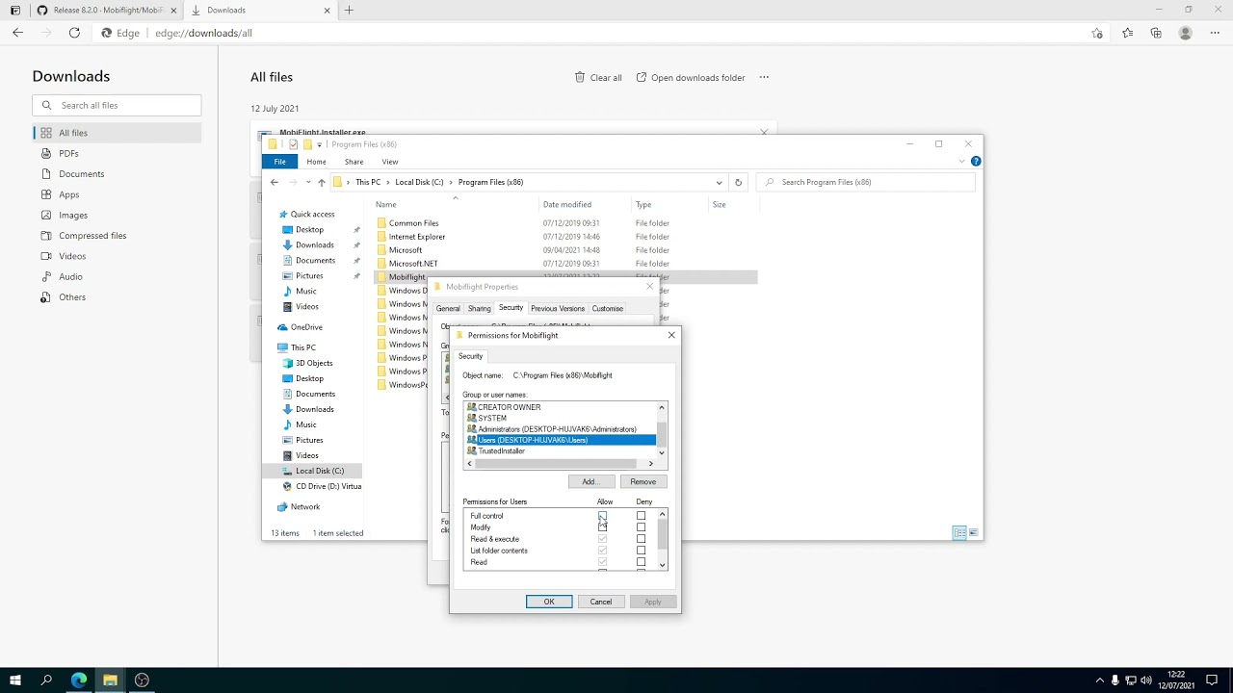
Task: Open recent locations dropdown in Explorer
Action: coord(308,182)
